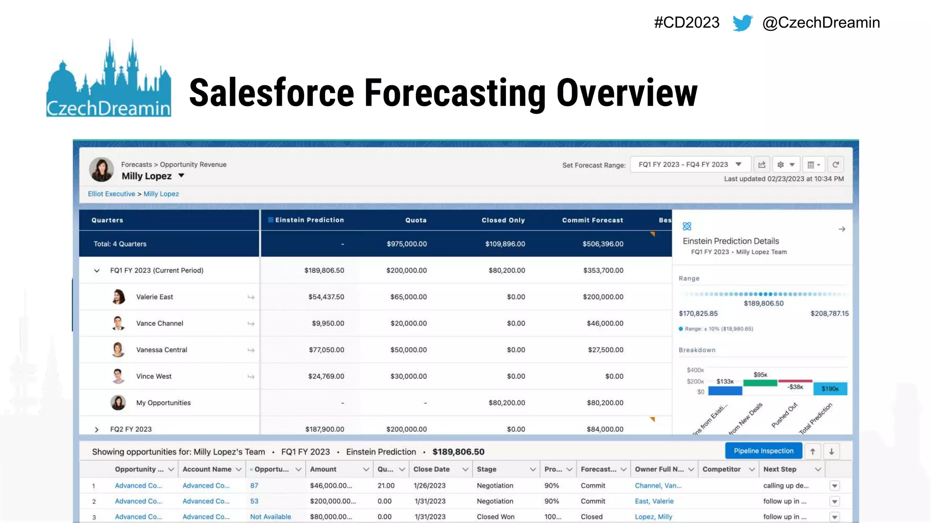Jump to Vince West's forecast arrow
Image resolution: width=931 pixels, height=523 pixels.
click(x=251, y=376)
